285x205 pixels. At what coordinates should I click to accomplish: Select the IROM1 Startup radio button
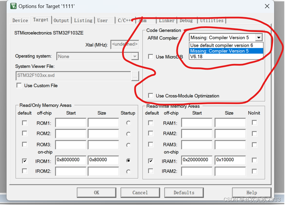(x=128, y=160)
